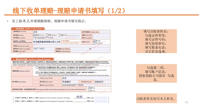Click the instruction box 勾选第二项
203x107 pixels.
click(x=156, y=73)
